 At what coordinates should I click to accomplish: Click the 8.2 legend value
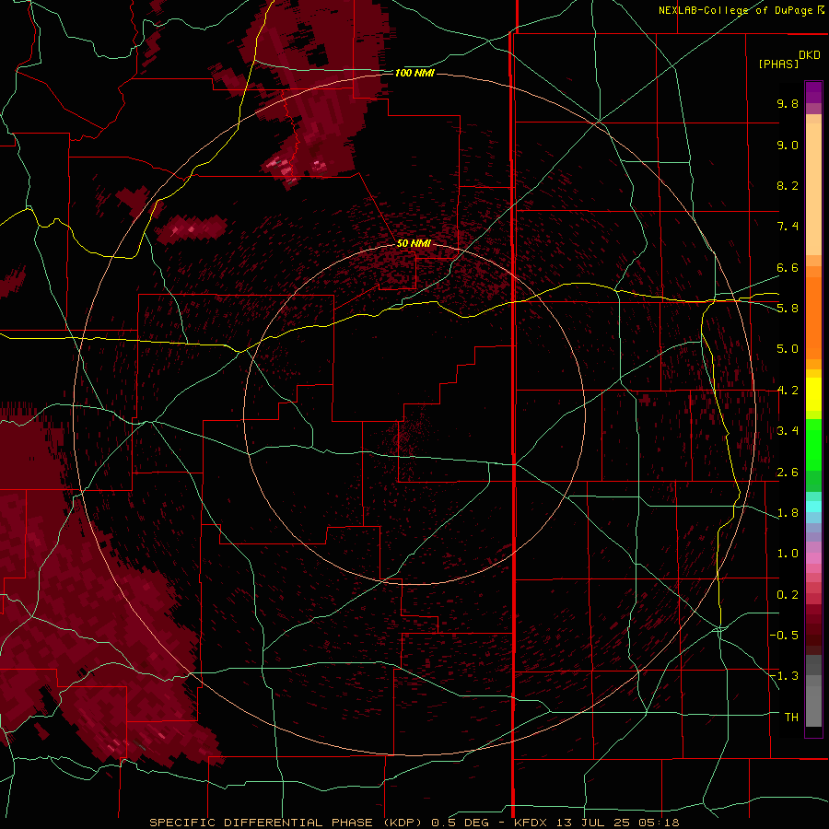tap(788, 186)
